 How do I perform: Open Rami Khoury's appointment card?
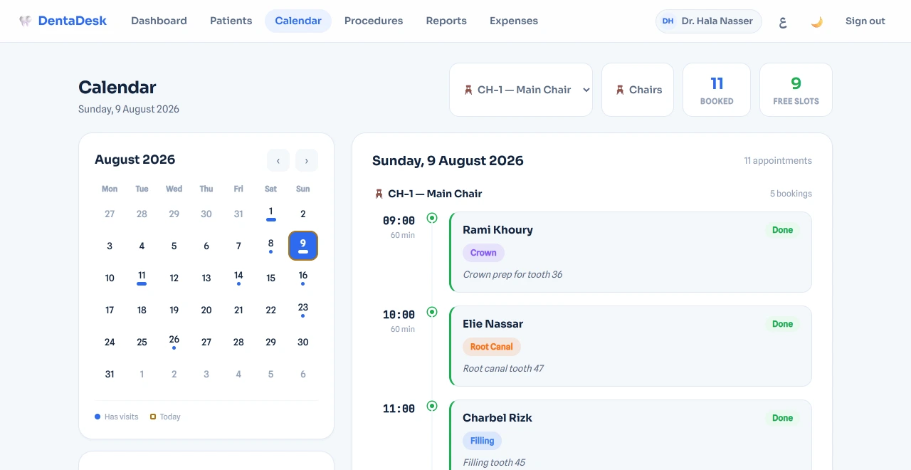pyautogui.click(x=631, y=252)
